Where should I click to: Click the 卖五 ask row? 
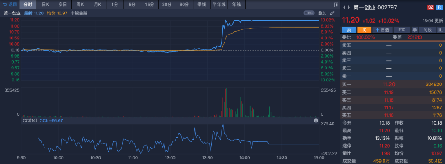tap(392, 45)
